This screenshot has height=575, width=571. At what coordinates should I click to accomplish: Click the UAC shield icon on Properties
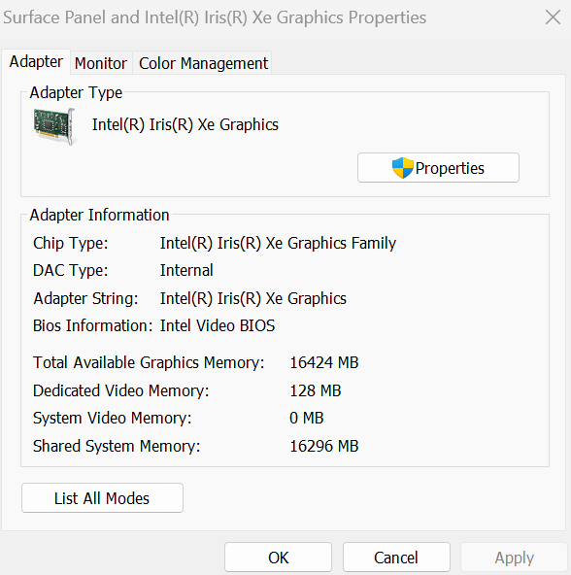[402, 168]
